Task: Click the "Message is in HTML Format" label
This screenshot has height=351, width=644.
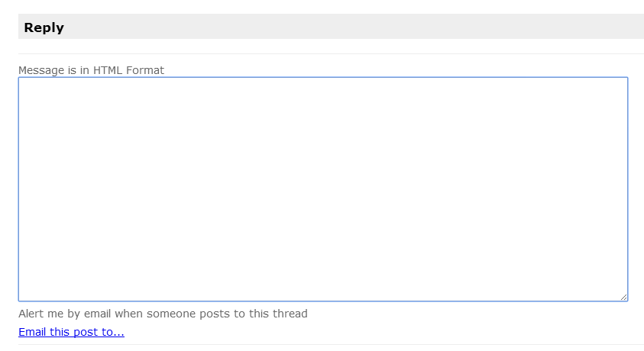Action: pyautogui.click(x=91, y=70)
